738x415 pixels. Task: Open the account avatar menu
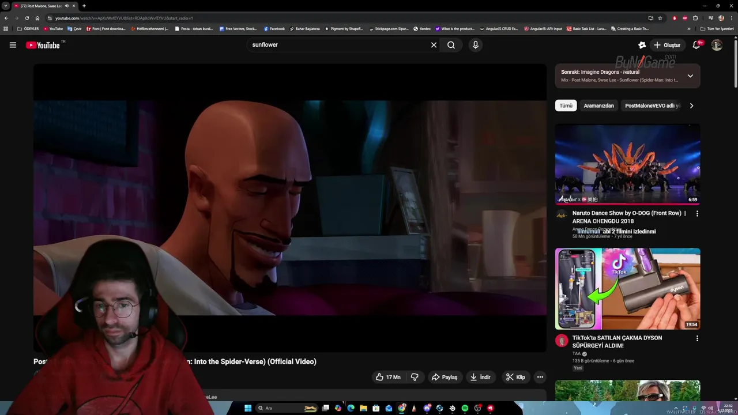pos(717,45)
